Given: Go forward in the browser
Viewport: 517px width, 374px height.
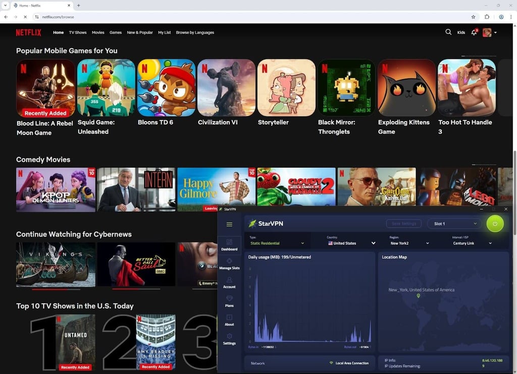Looking at the screenshot, I should tap(16, 17).
